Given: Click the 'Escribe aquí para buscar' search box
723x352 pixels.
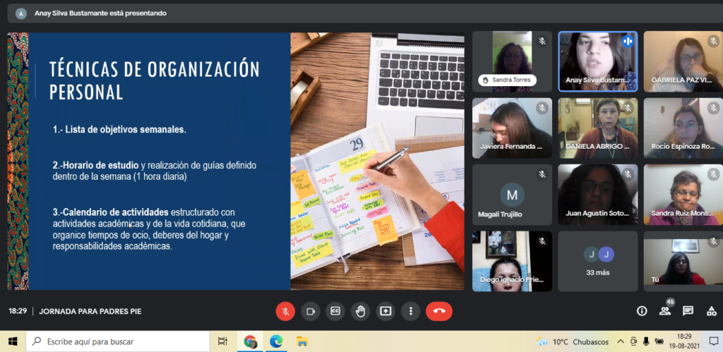Looking at the screenshot, I should [x=118, y=341].
